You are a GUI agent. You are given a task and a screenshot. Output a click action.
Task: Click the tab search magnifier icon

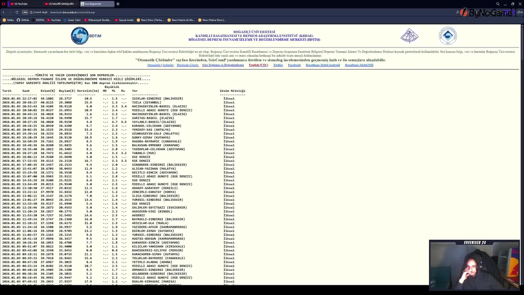tap(498, 4)
